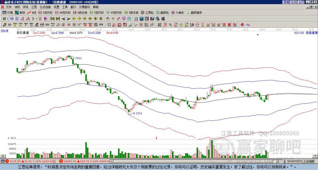The width and height of the screenshot is (318, 170).
Task: Open the P四方形 tool
Action: [46, 12]
